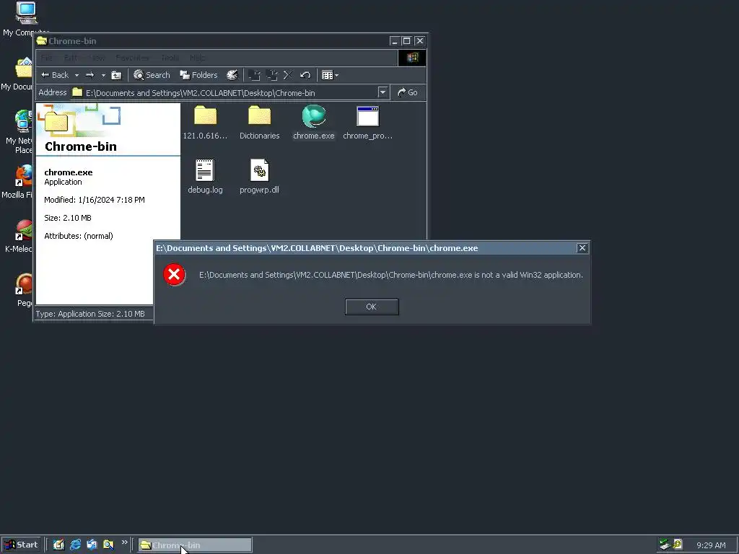Screen dimensions: 739x554
Task: Open the Favorites menu
Action: [133, 58]
